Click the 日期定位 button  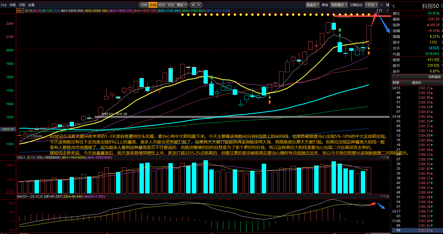click(x=356, y=5)
